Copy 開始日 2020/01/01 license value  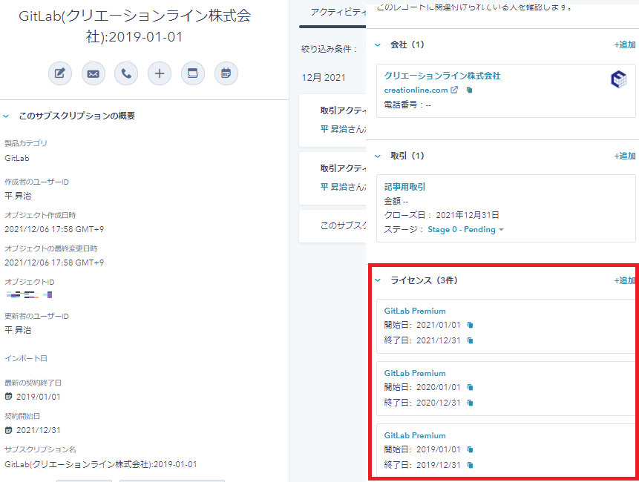[471, 387]
